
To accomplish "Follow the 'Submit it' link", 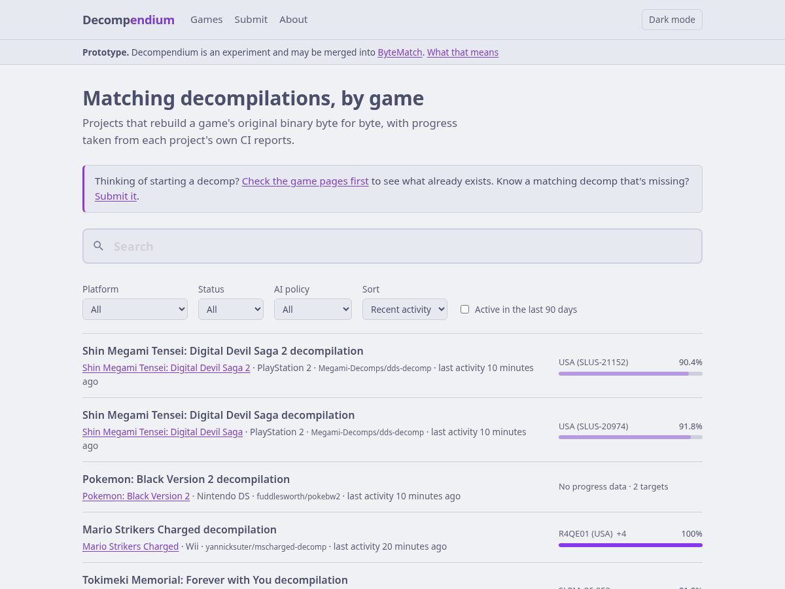I will (116, 196).
